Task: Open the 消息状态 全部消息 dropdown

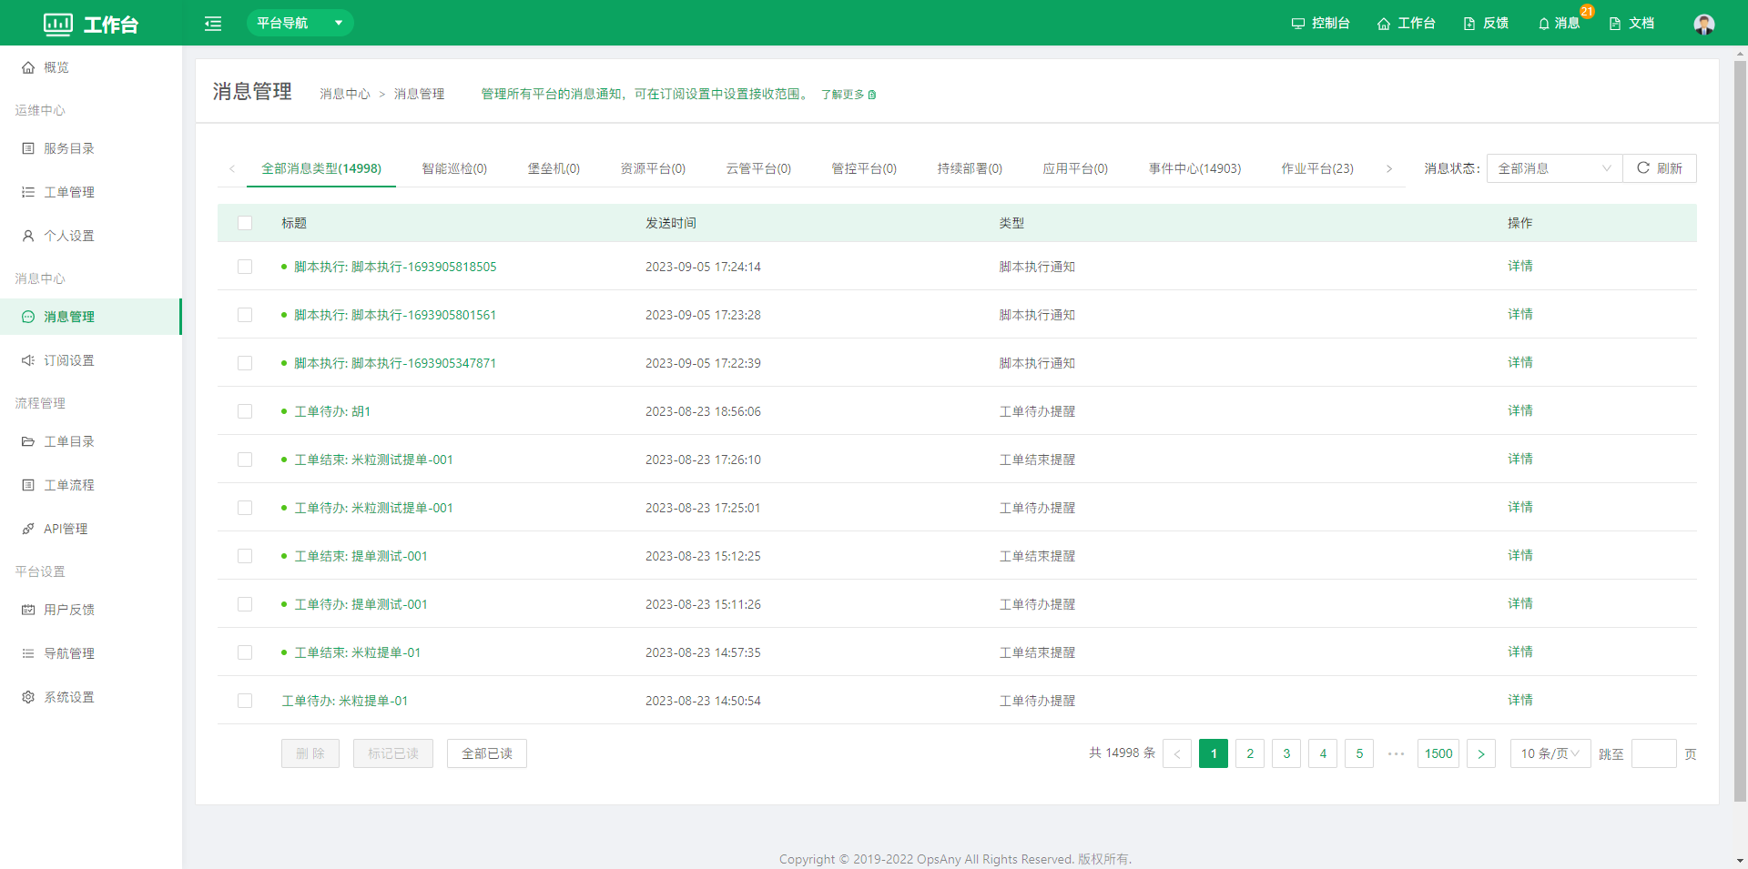Action: 1554,168
